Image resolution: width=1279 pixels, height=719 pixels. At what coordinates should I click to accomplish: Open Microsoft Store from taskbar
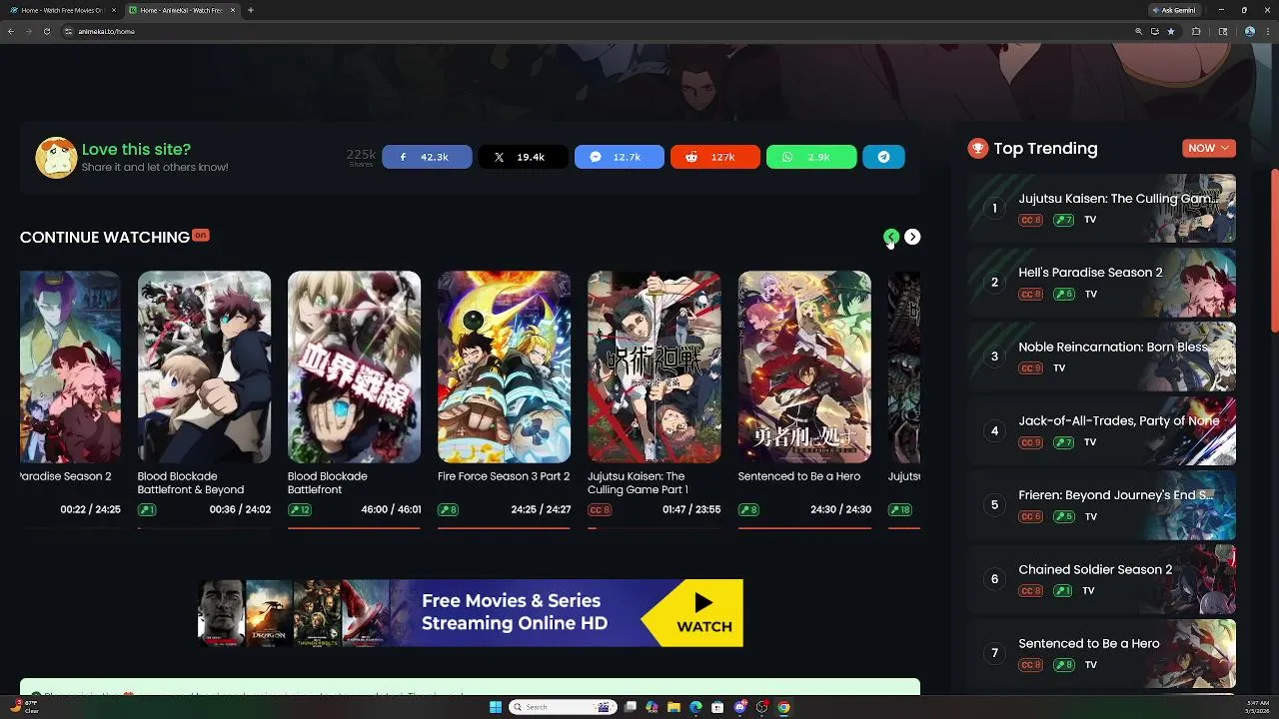717,707
